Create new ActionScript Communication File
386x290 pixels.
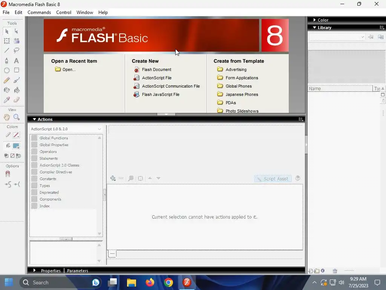point(167,86)
